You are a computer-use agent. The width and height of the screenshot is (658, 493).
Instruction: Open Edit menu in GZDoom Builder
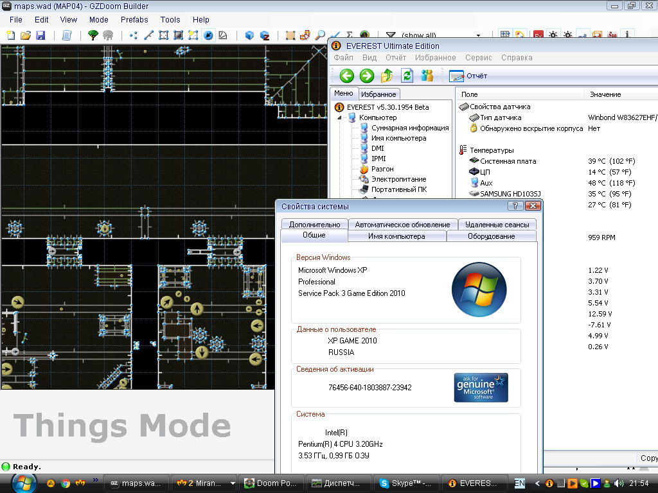42,20
